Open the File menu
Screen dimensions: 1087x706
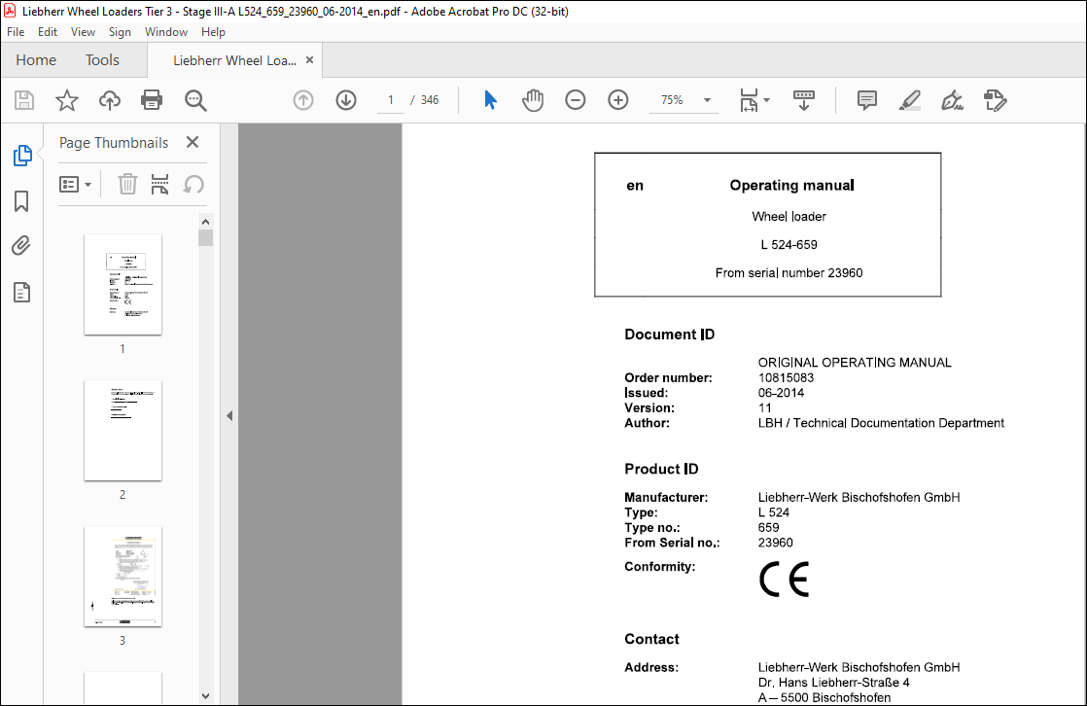point(16,32)
